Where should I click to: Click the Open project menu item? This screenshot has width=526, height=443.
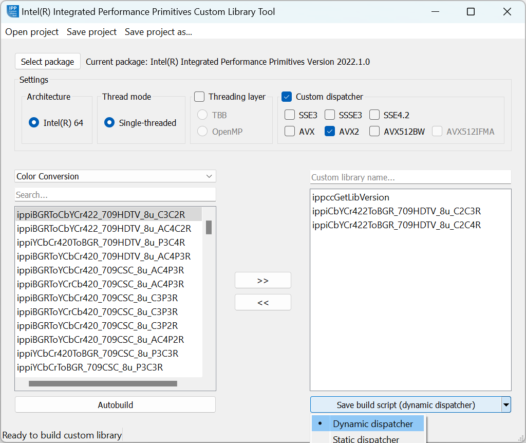(32, 32)
